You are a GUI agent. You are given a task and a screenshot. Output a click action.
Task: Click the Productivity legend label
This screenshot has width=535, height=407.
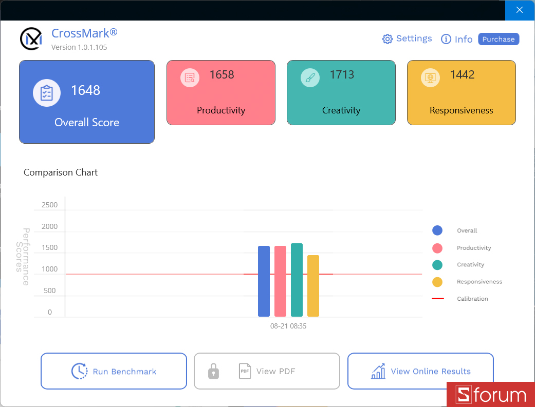[474, 248]
